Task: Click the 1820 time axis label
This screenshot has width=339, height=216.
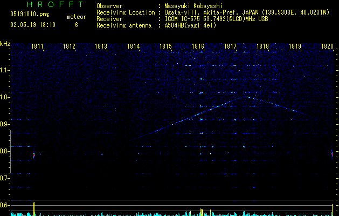Action: (x=327, y=46)
